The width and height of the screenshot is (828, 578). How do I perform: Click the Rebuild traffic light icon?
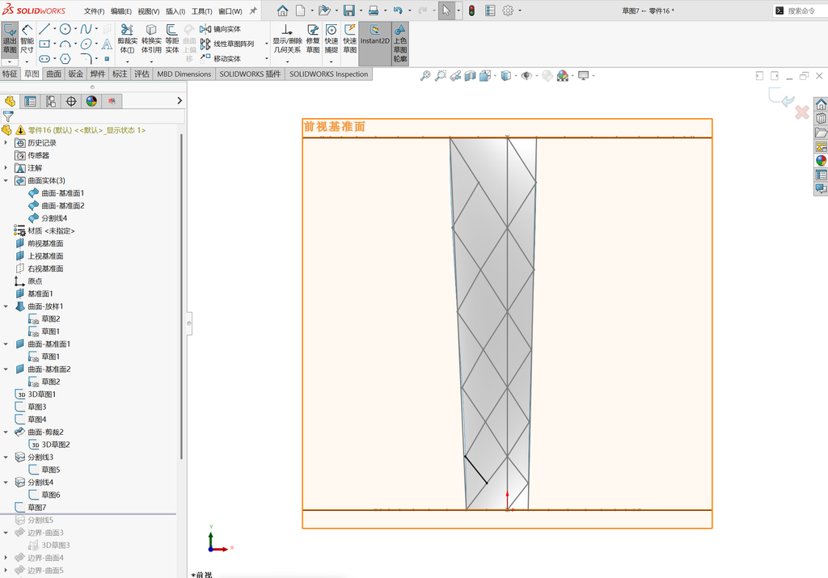471,11
